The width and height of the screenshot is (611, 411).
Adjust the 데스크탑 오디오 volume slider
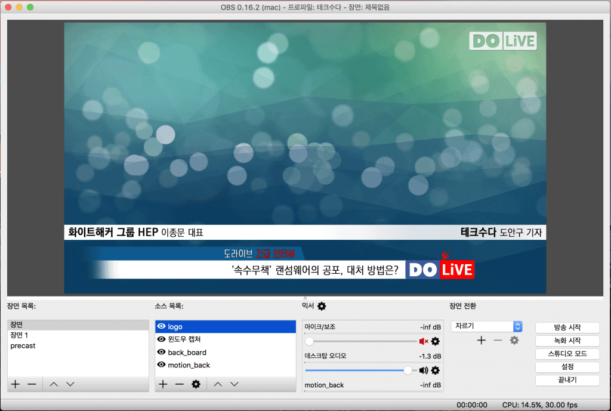[408, 370]
